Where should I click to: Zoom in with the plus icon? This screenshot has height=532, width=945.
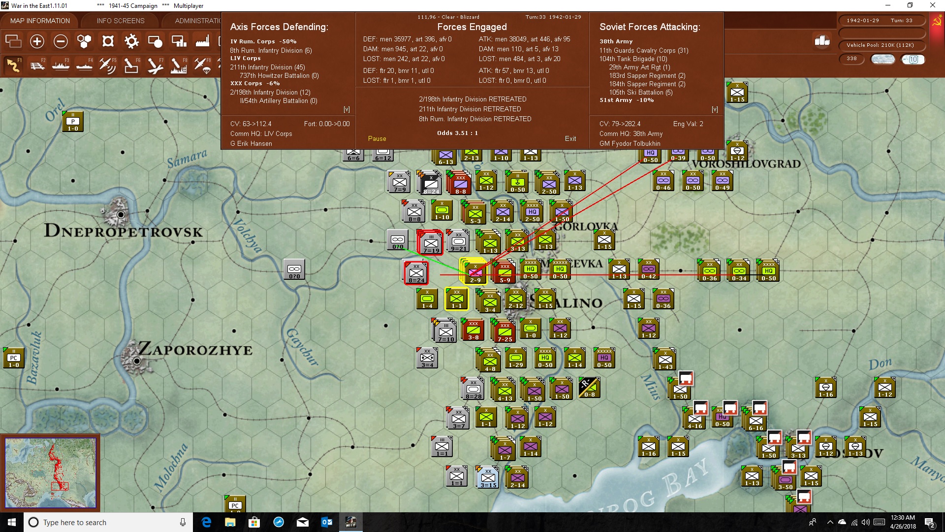(x=37, y=41)
